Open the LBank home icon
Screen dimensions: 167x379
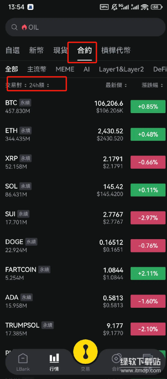(23, 359)
